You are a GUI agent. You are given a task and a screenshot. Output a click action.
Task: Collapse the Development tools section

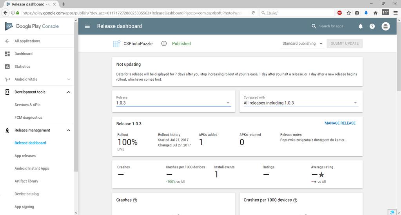(69, 92)
